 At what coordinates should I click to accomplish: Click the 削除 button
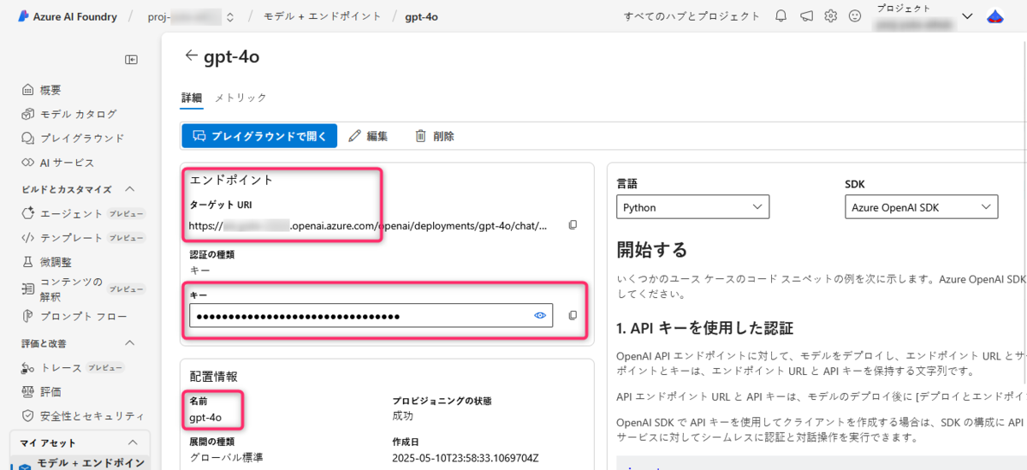(x=434, y=136)
